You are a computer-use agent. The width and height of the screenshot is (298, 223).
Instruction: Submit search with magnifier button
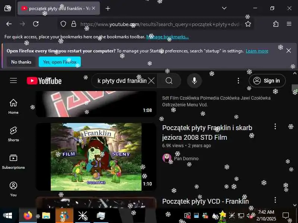(169, 81)
